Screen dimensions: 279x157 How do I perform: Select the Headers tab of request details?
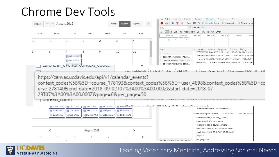point(201,49)
